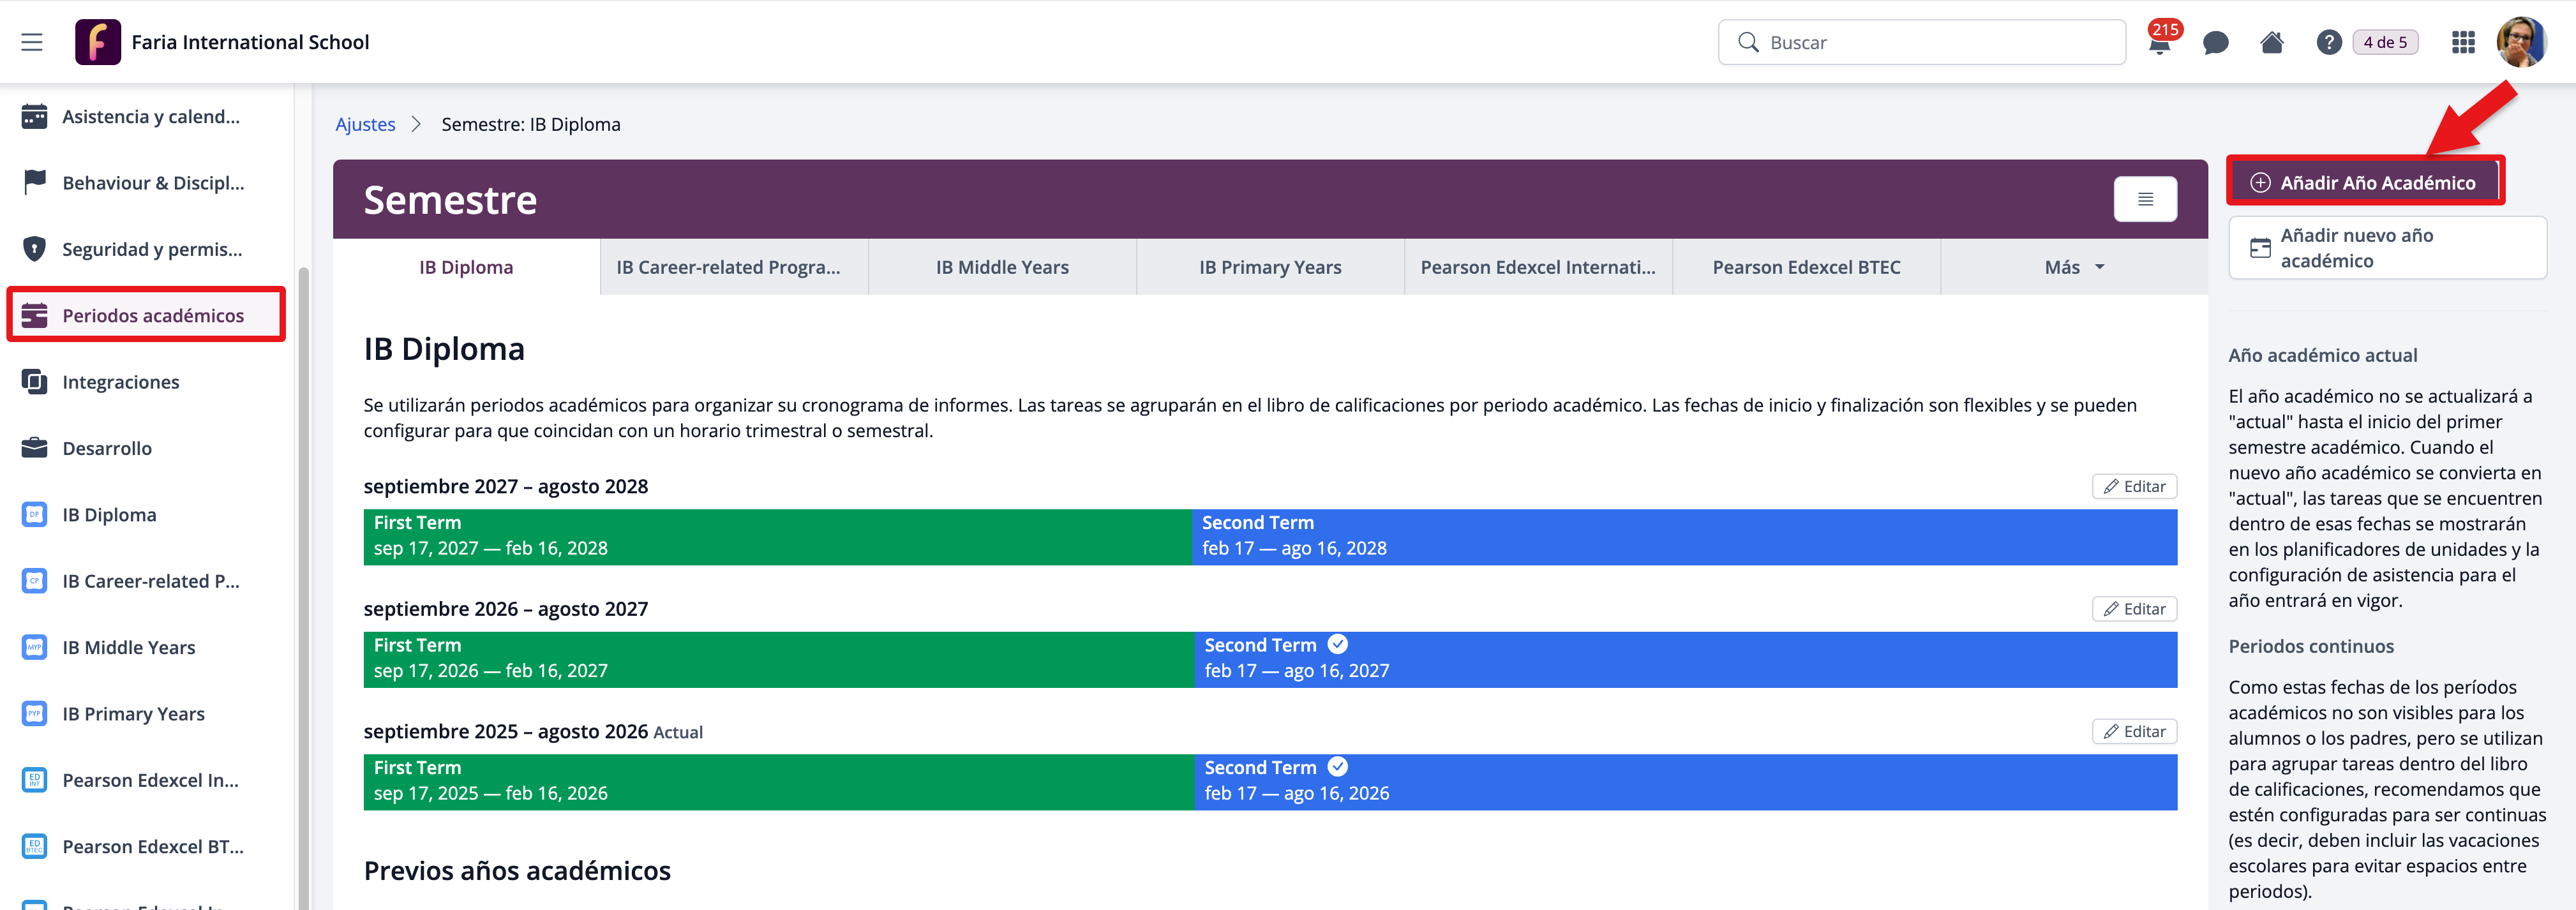
Task: Click the Faria school logo
Action: pyautogui.click(x=98, y=42)
